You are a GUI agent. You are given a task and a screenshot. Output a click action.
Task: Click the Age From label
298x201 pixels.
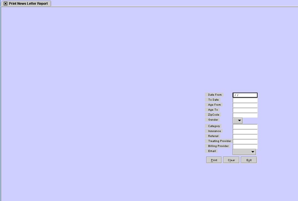[214, 105]
